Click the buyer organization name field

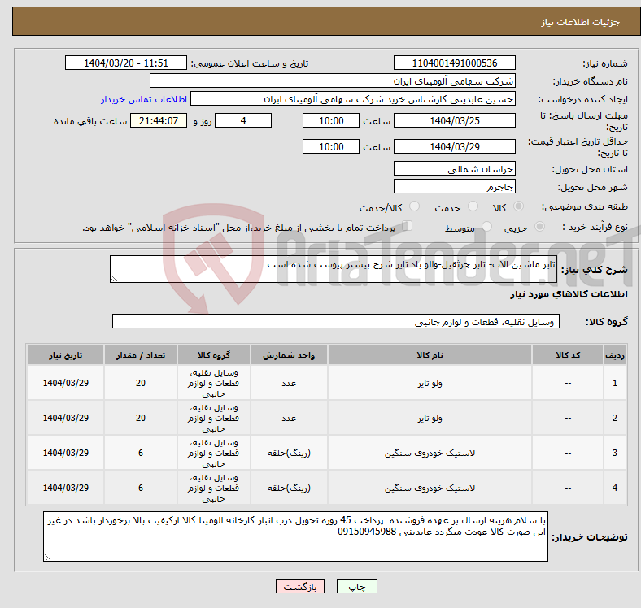[x=333, y=81]
